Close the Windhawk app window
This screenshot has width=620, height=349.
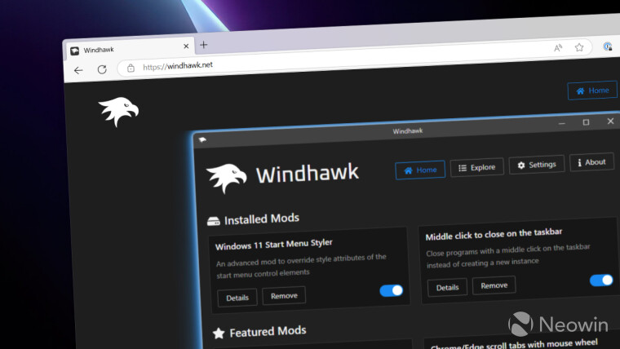tap(610, 121)
